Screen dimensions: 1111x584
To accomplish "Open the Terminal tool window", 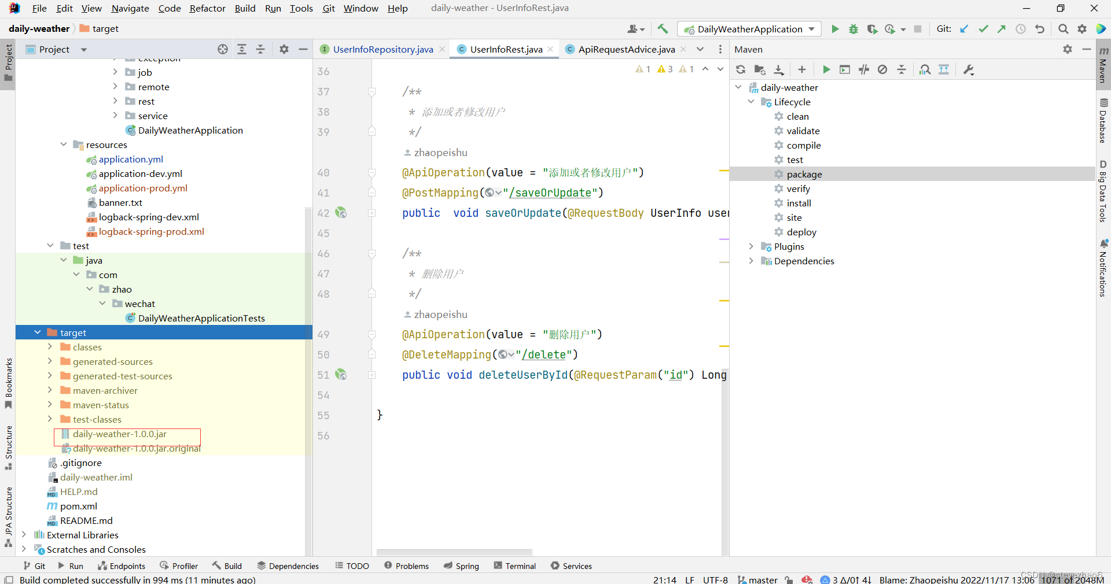I will (514, 566).
